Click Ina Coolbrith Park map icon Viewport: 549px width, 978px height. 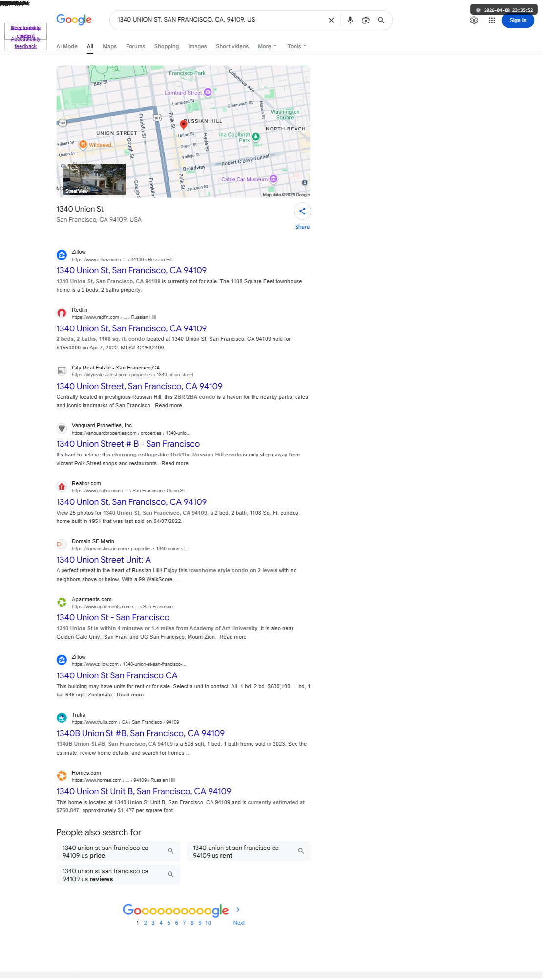pyautogui.click(x=255, y=137)
